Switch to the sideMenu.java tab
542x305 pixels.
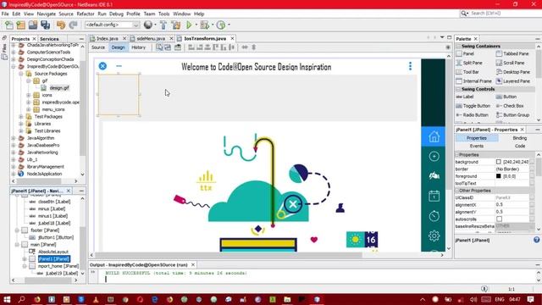[x=151, y=39]
